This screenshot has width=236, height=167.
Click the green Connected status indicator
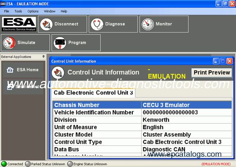pos(4,164)
